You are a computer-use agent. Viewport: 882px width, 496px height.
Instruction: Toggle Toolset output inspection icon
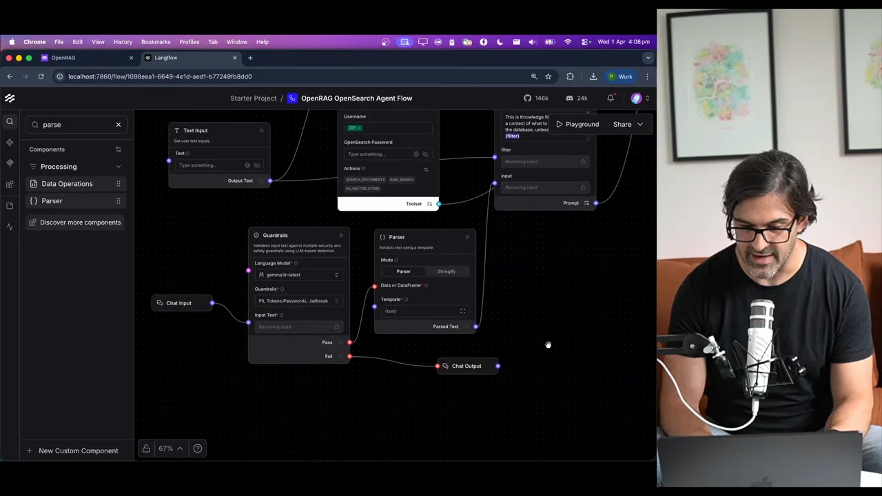[429, 204]
